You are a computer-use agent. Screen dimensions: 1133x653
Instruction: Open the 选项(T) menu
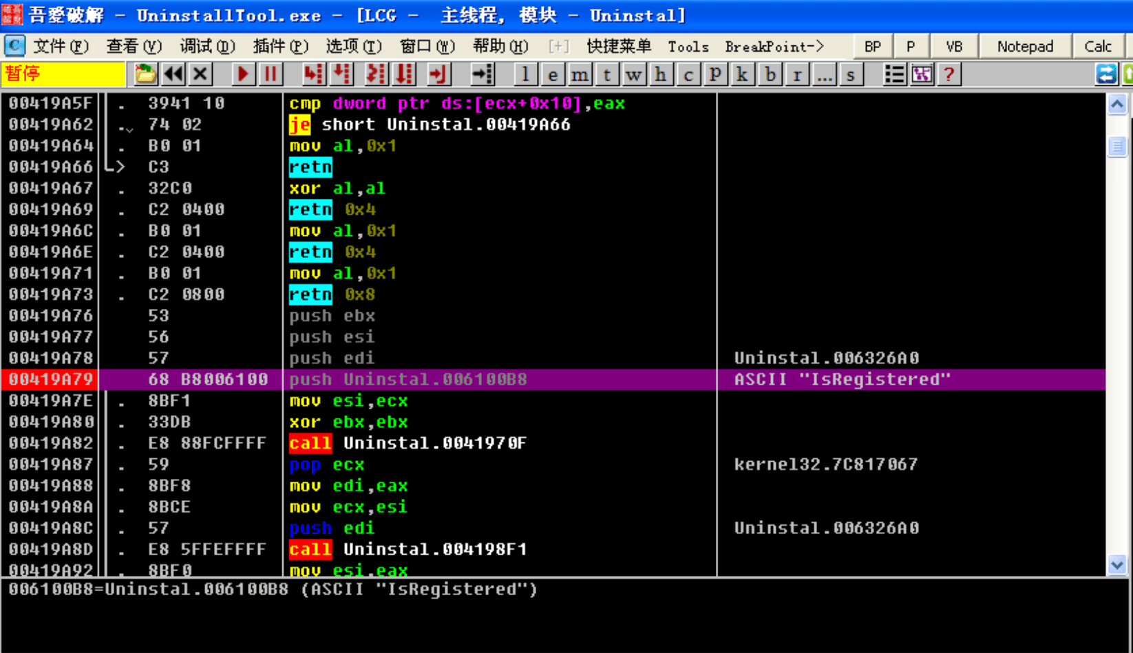coord(354,46)
